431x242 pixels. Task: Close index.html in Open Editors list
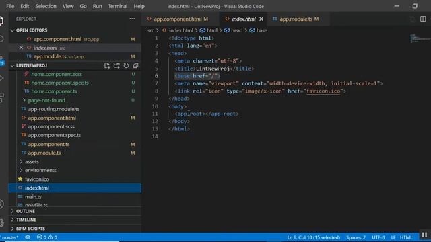click(21, 48)
